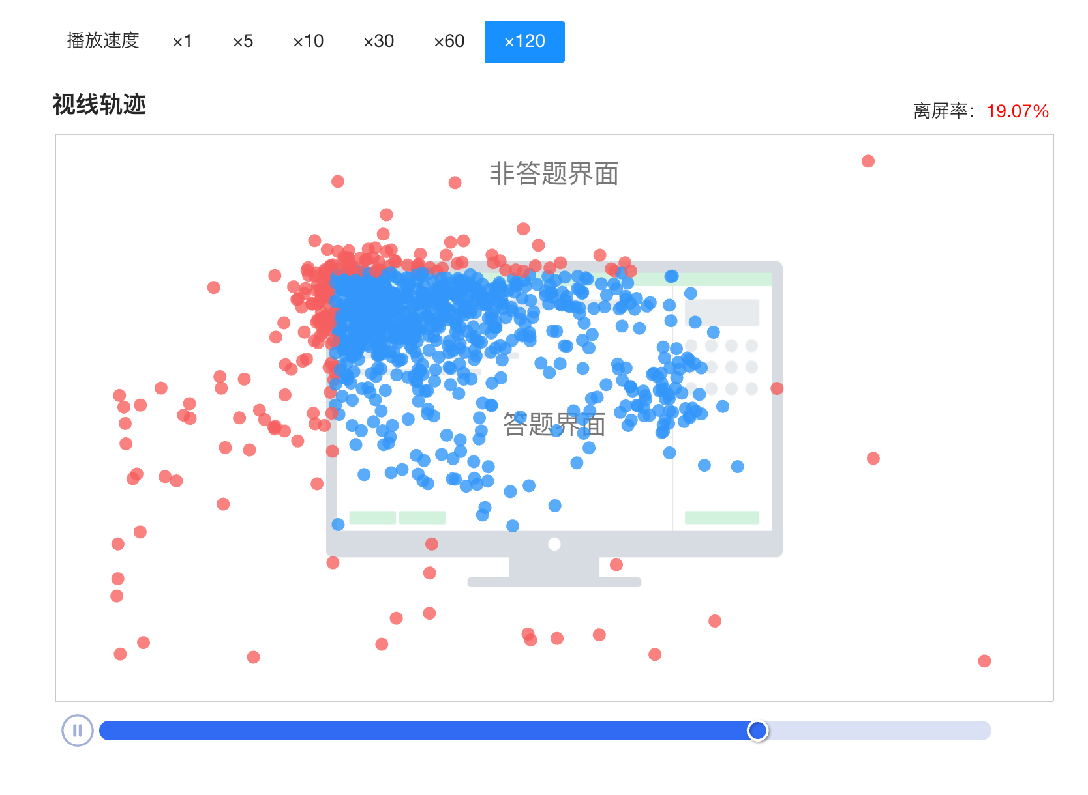1088x795 pixels.
Task: Choose the ×30 speed option
Action: (x=378, y=42)
